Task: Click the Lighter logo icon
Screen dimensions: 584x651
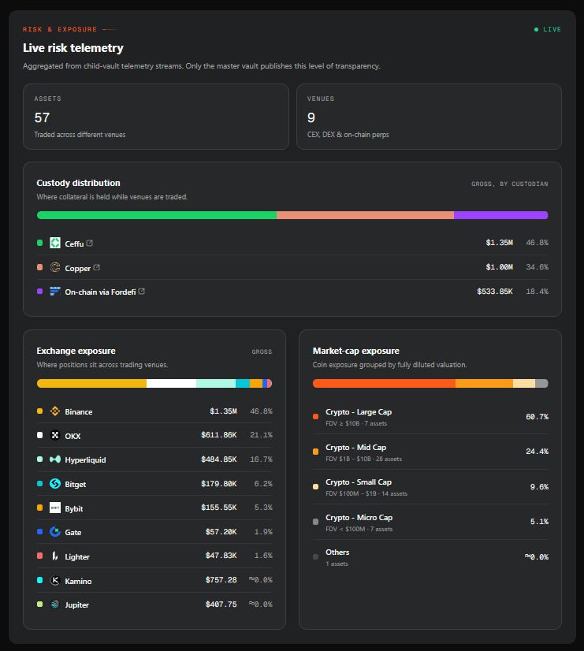Action: point(55,556)
